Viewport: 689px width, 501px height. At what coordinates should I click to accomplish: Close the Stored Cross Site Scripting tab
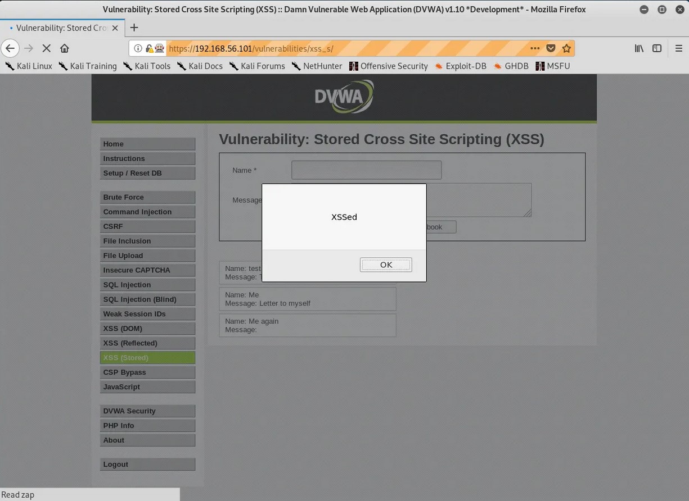click(115, 28)
